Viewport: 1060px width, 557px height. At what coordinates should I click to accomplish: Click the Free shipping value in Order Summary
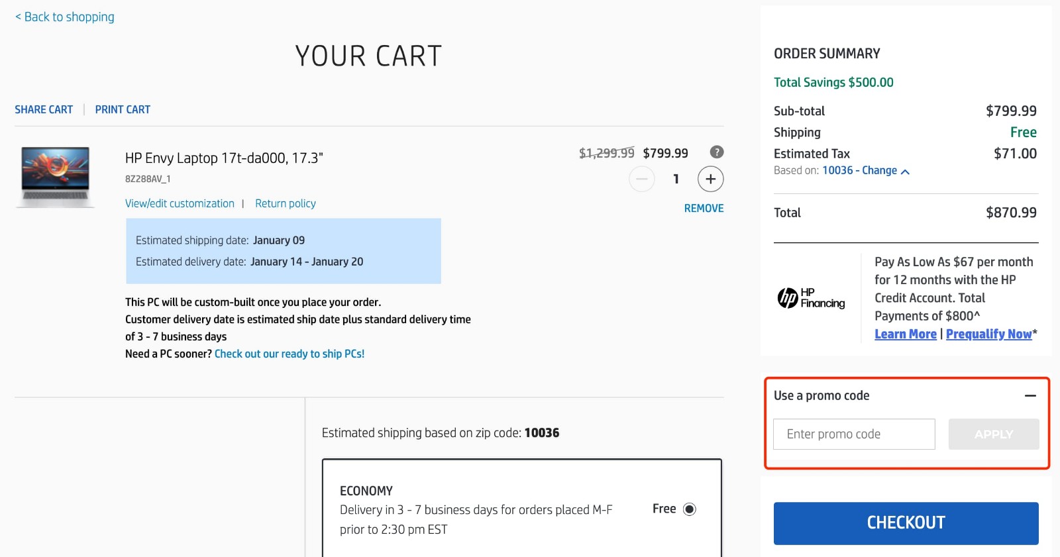(x=1024, y=132)
